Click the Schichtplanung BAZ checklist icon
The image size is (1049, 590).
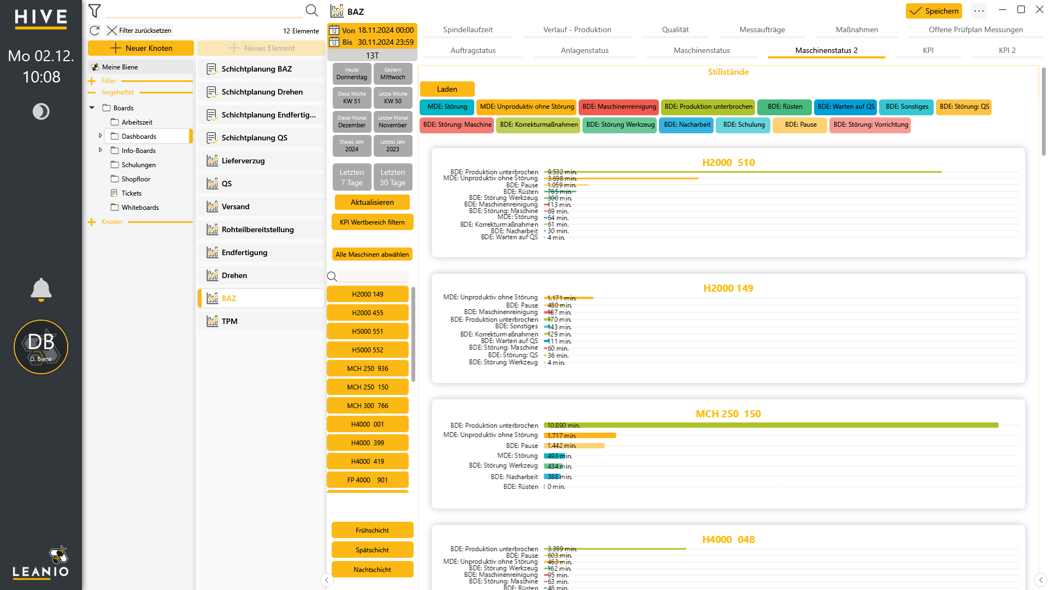click(212, 69)
